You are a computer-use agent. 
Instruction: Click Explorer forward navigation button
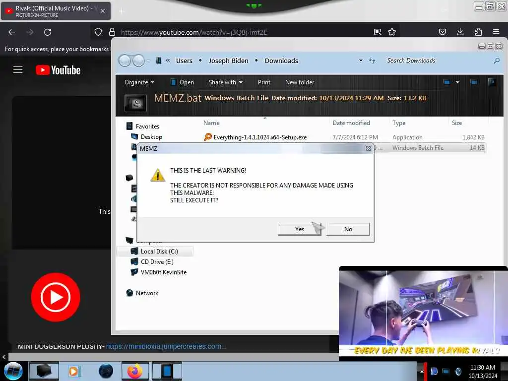(x=139, y=61)
